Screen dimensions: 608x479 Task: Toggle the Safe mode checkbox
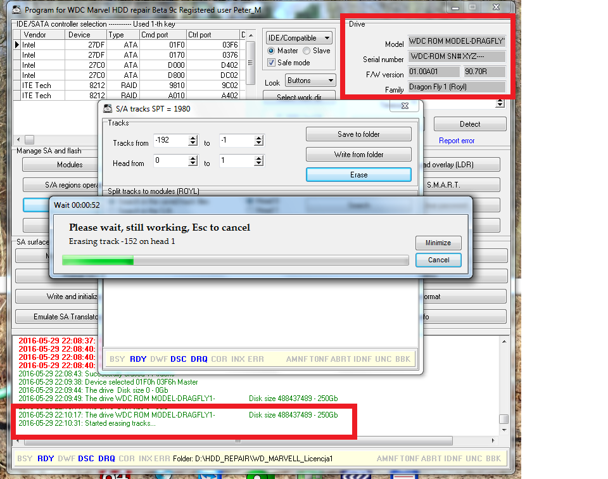coord(271,63)
